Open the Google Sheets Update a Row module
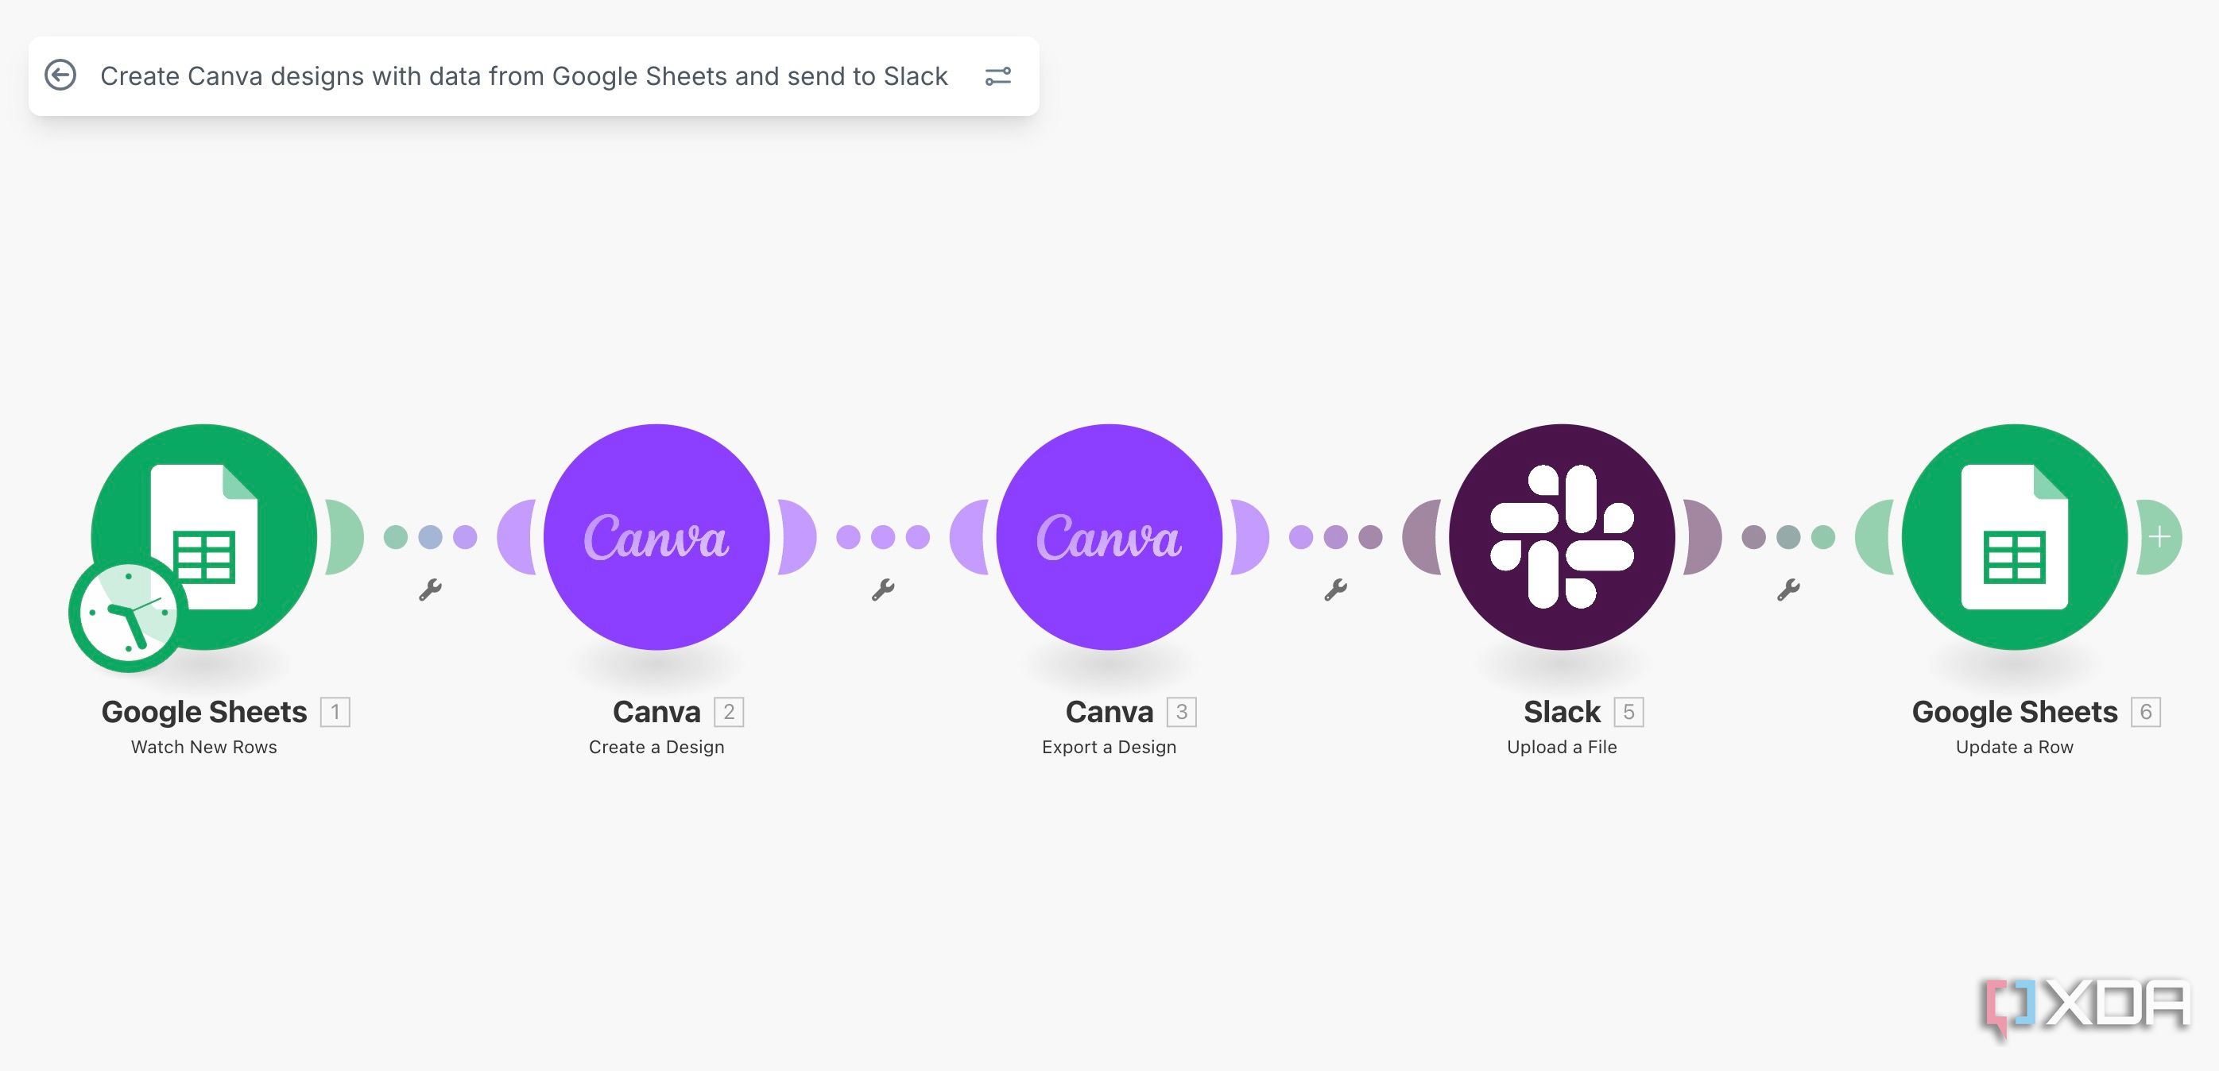Screen dimensions: 2219x1071 [2014, 536]
